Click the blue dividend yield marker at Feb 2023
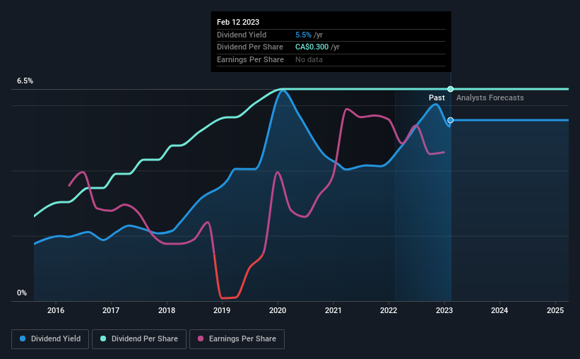This screenshot has width=580, height=359. coord(450,120)
